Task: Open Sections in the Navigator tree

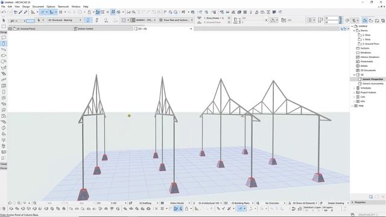Action: point(365,48)
